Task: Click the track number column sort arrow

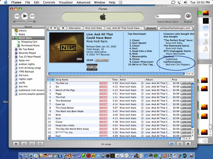Action: pos(52,80)
